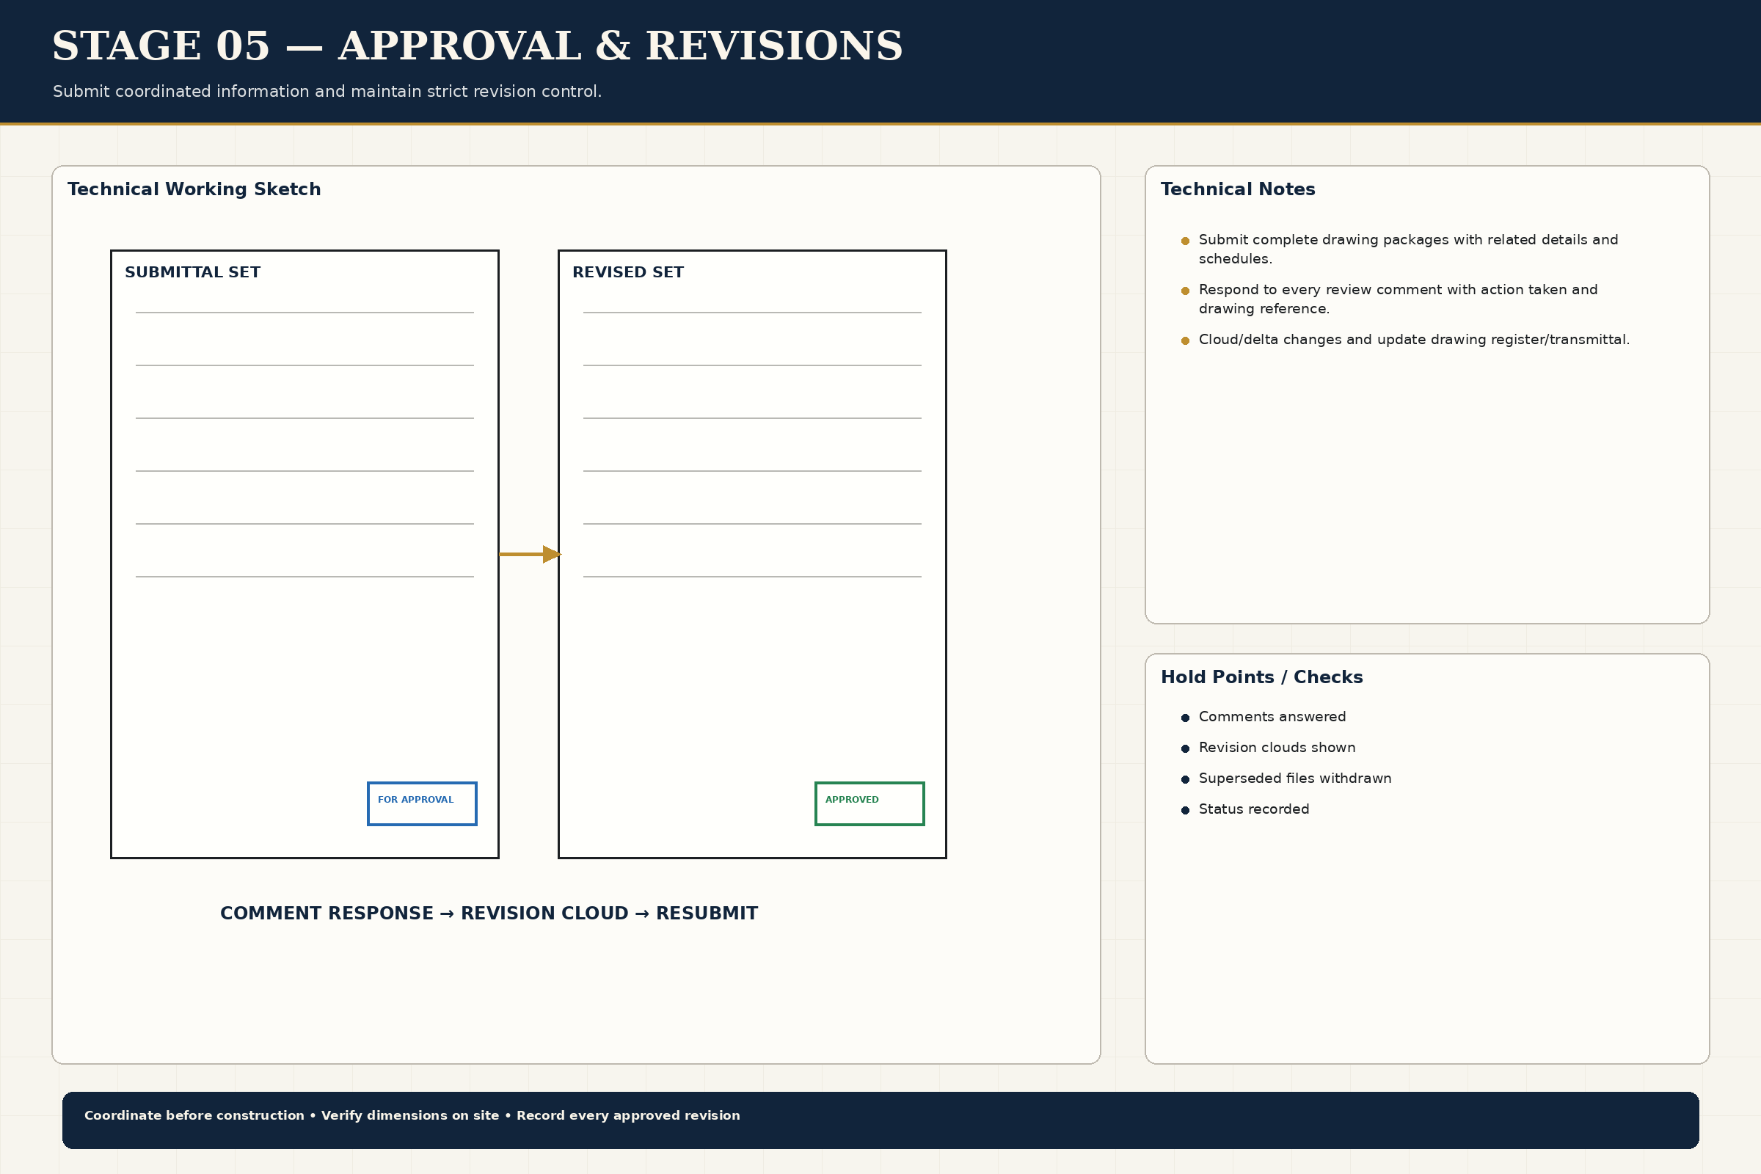Image resolution: width=1761 pixels, height=1174 pixels.
Task: Click the 'Comments answered' check item
Action: (1272, 717)
